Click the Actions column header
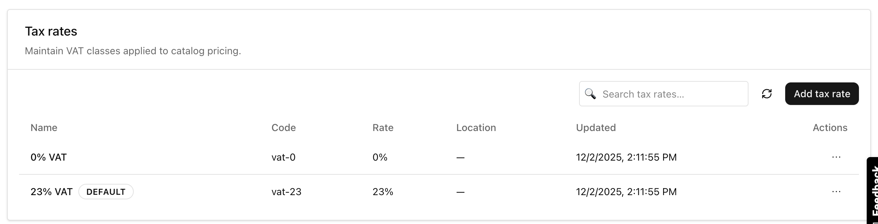The image size is (878, 224). (x=829, y=127)
